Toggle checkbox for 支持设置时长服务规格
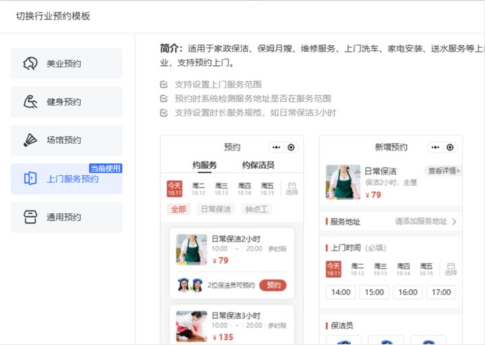Screen dimensions: 485x345 pyautogui.click(x=164, y=112)
